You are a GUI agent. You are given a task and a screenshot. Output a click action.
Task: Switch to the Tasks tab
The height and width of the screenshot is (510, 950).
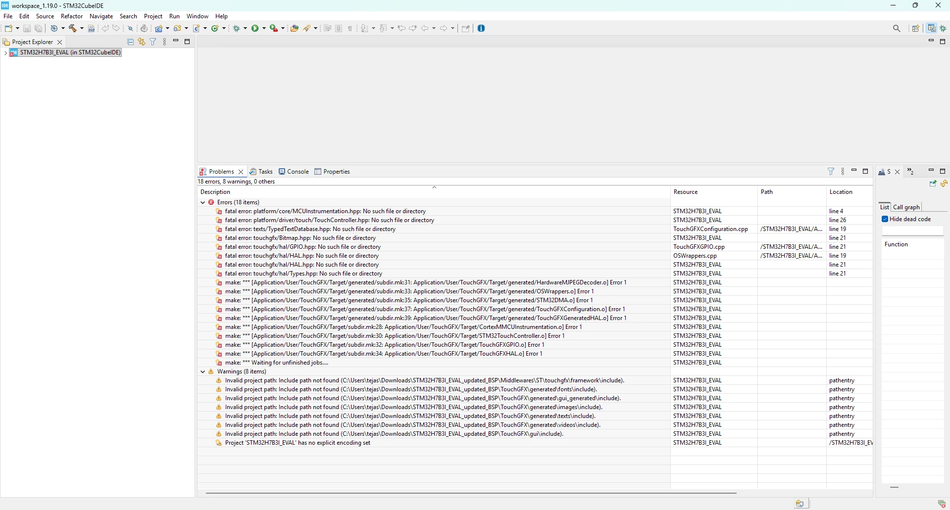coord(261,172)
